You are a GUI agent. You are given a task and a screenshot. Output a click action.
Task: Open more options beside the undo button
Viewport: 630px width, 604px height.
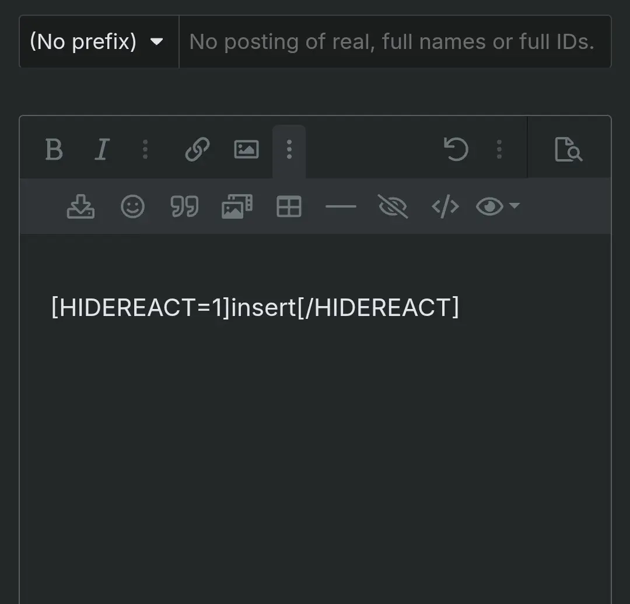click(x=499, y=149)
